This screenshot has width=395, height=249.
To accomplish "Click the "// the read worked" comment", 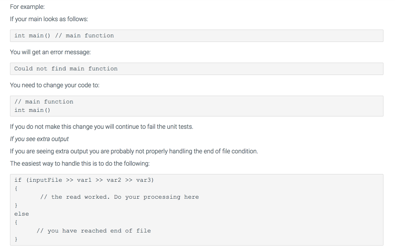I will 120,197.
